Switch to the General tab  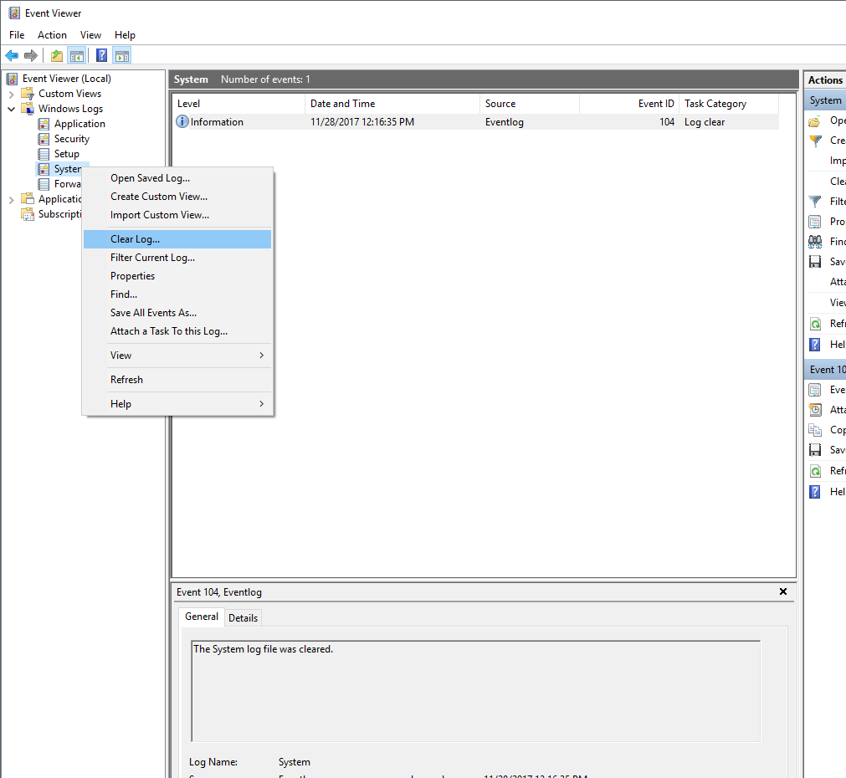(x=201, y=617)
